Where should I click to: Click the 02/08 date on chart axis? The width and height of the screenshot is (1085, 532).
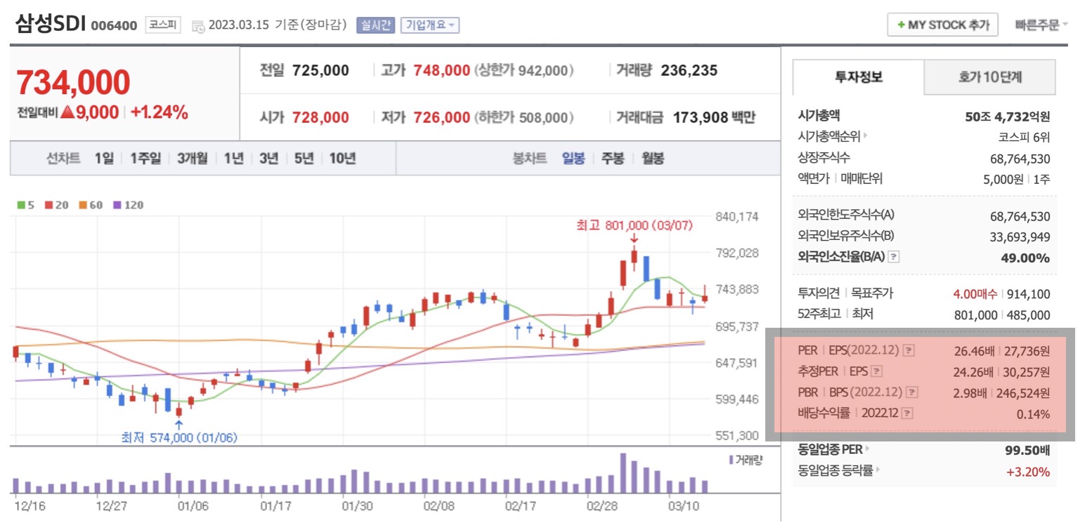point(439,505)
